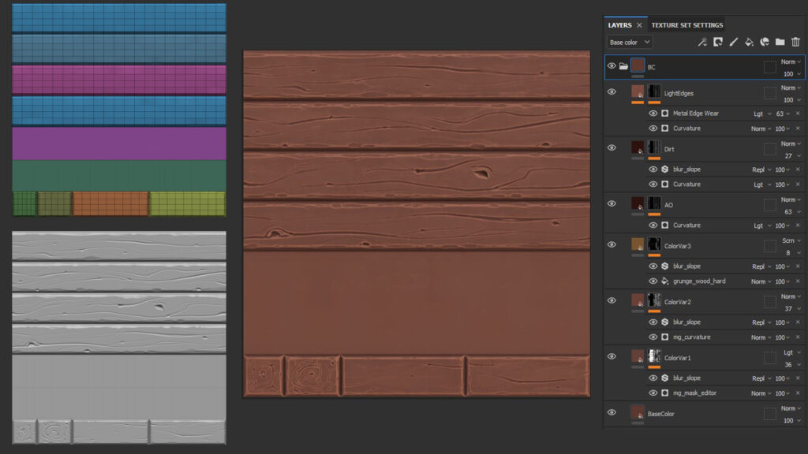Select the mg_mask_editor effect name
Screen dimensions: 808x454
pos(694,393)
